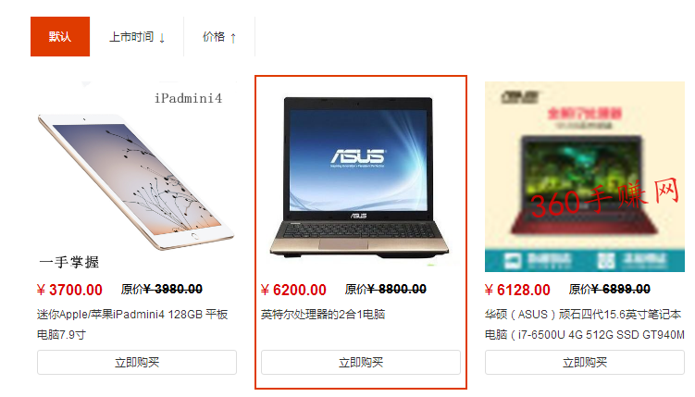
Task: Click the ¥3700.00 sale price
Action: click(69, 290)
